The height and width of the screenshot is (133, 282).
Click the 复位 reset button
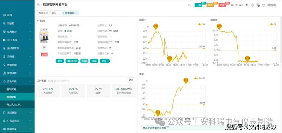click(x=60, y=61)
